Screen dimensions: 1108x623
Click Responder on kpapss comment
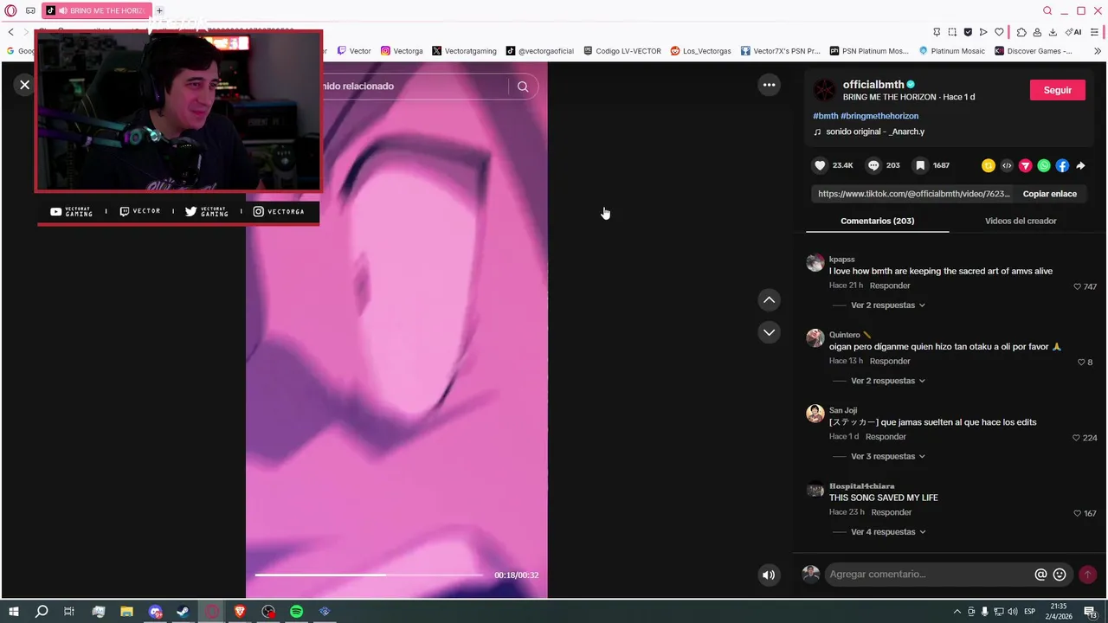point(890,286)
